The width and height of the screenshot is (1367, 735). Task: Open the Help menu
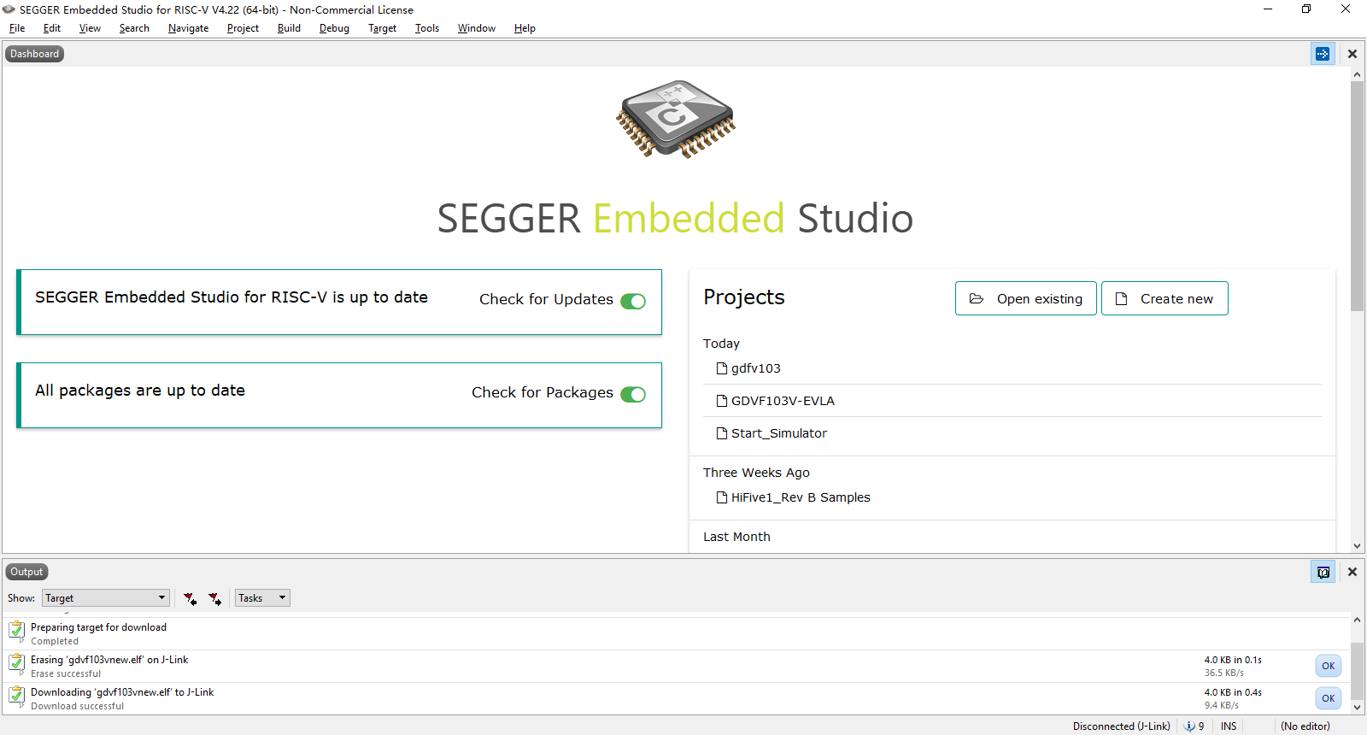point(525,28)
